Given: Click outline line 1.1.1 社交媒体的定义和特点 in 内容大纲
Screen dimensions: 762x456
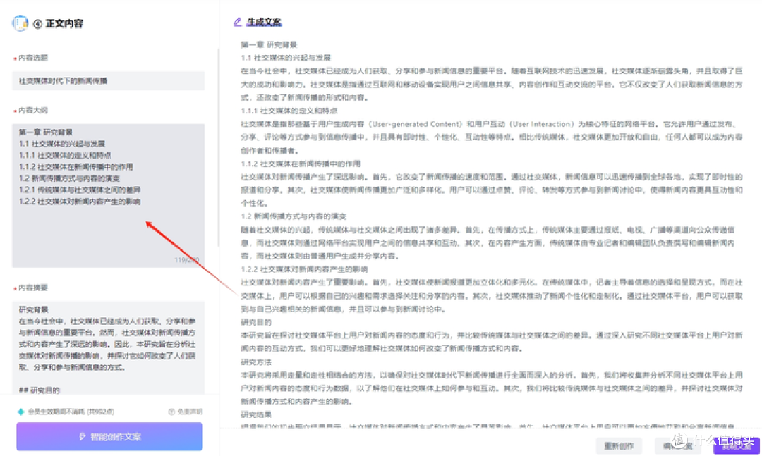Looking at the screenshot, I should [x=65, y=155].
